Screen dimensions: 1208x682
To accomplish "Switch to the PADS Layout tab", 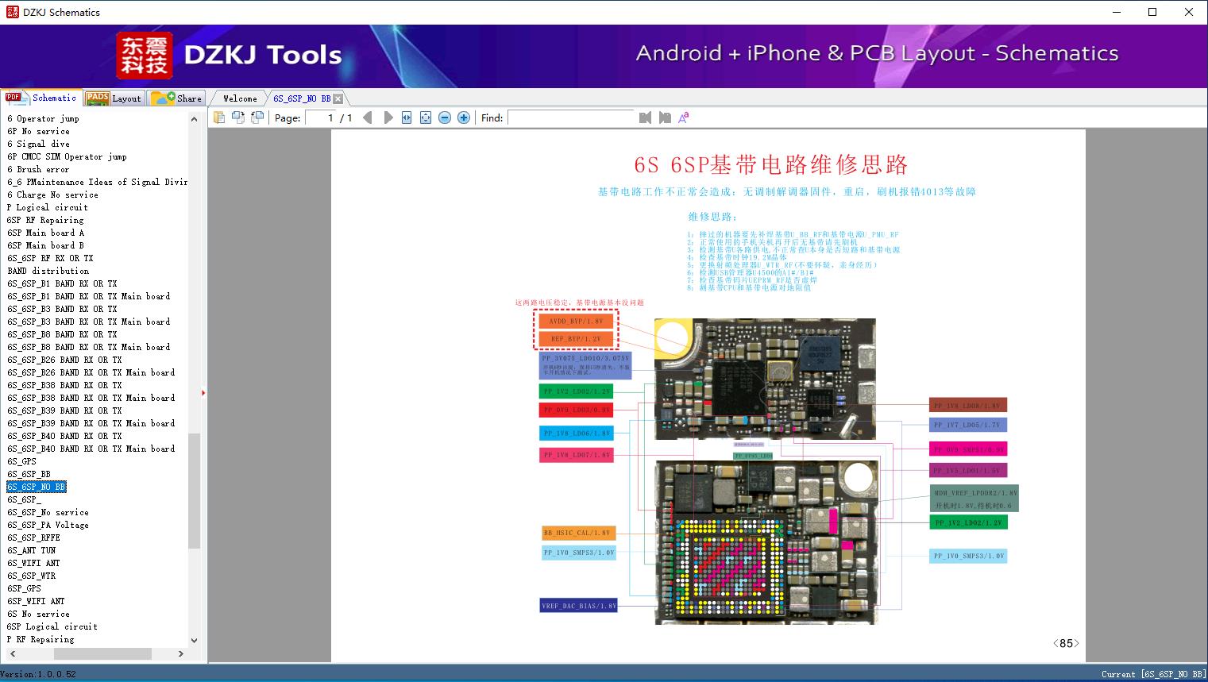I will [x=114, y=98].
